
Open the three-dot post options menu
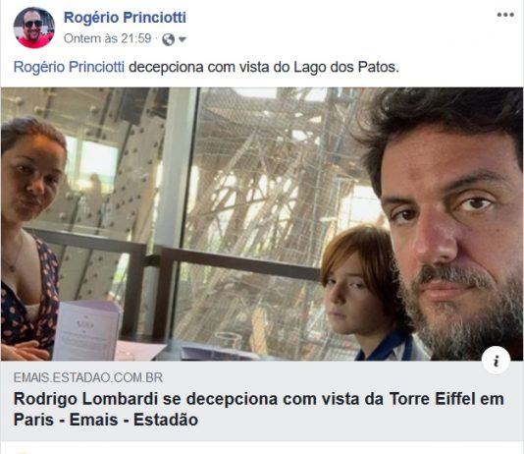point(505,15)
